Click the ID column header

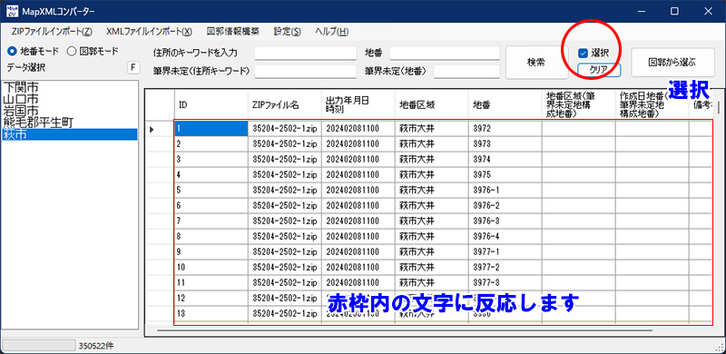click(211, 105)
